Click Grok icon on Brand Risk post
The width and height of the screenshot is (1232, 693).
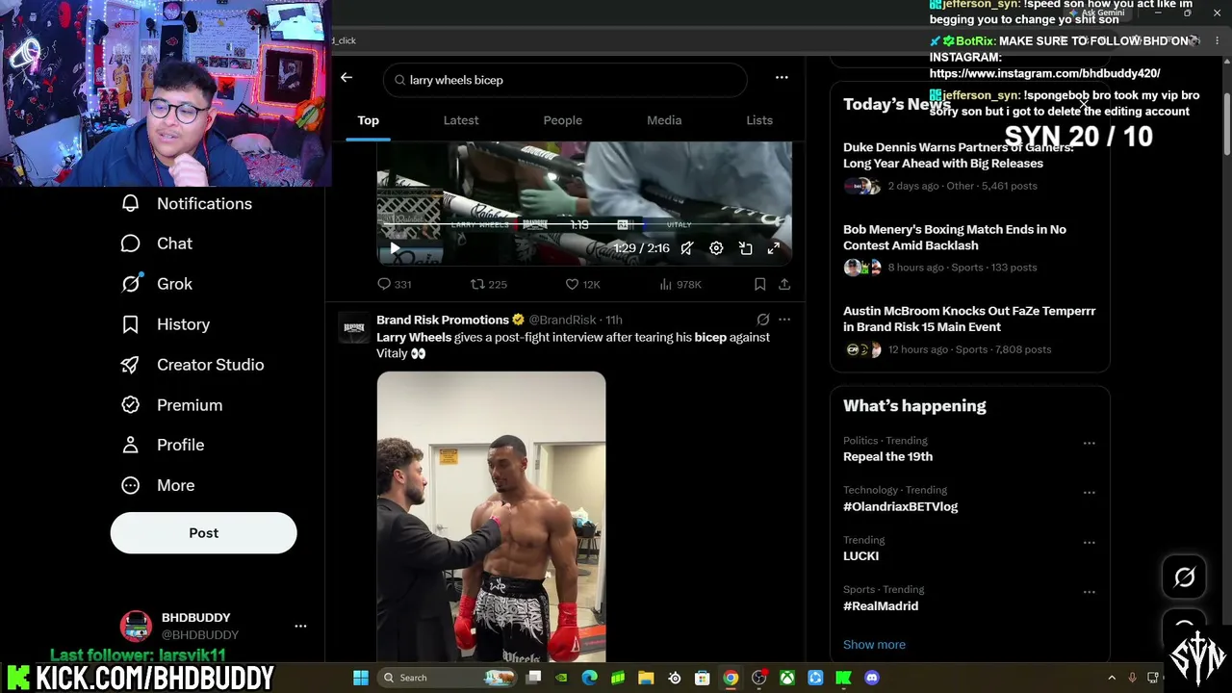[x=763, y=320]
